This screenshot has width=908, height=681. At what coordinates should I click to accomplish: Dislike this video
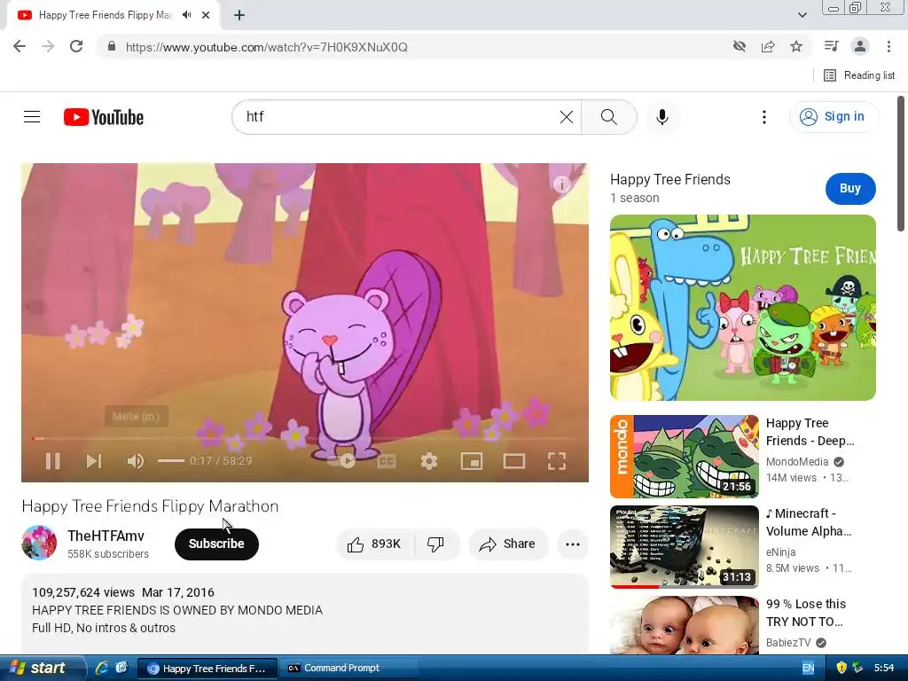436,544
